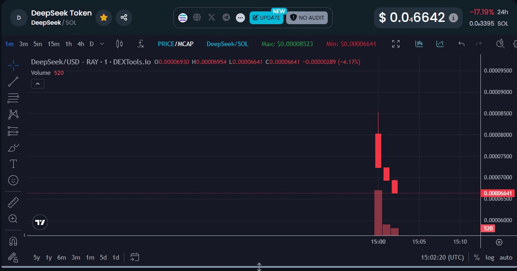
Task: Click the price info icon
Action: [453, 18]
